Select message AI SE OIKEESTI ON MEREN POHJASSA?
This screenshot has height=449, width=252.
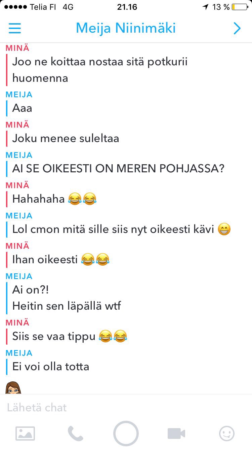point(118,169)
